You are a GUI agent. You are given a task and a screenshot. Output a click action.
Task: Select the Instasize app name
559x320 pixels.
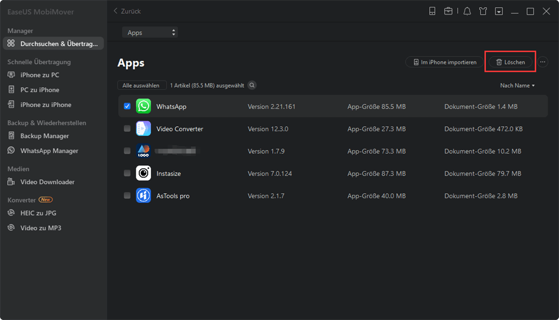click(x=169, y=174)
